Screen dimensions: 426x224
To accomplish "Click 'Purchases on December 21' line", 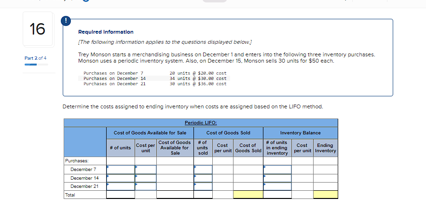I will coord(114,84).
